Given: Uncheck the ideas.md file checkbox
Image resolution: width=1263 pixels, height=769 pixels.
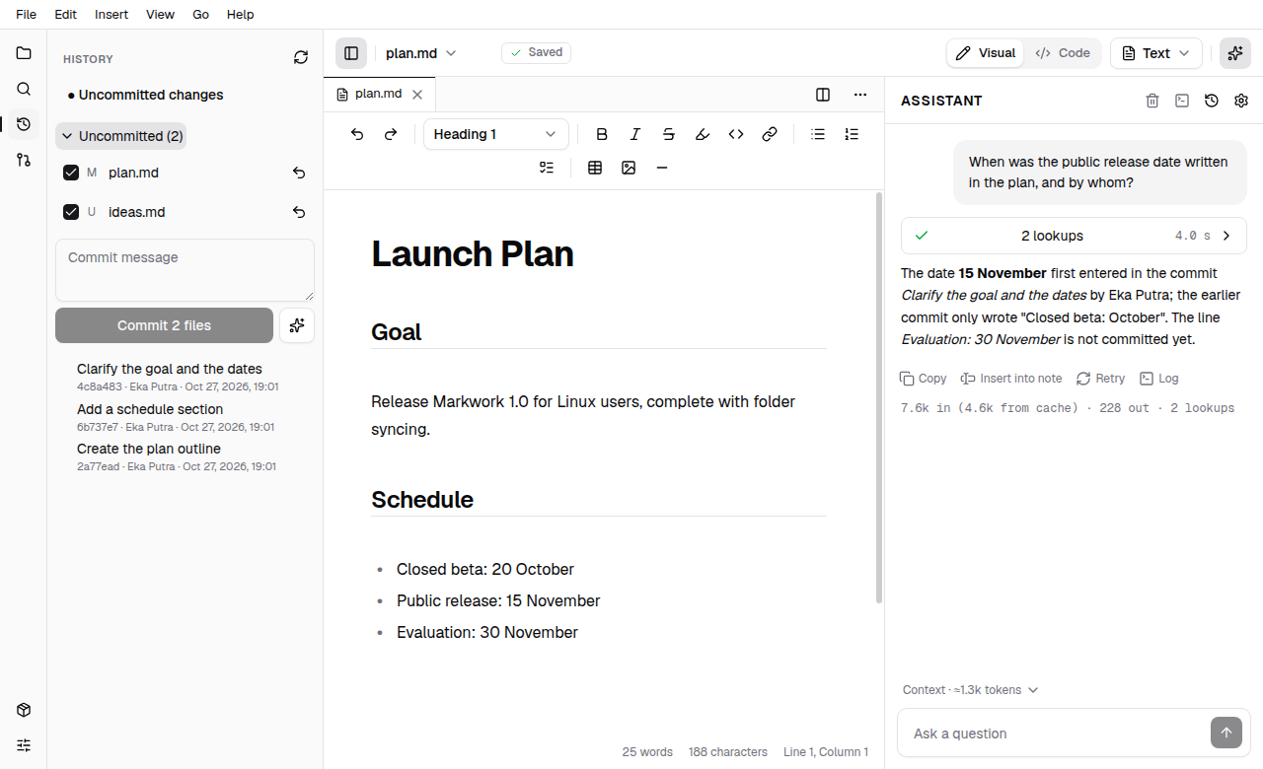Looking at the screenshot, I should [x=71, y=212].
